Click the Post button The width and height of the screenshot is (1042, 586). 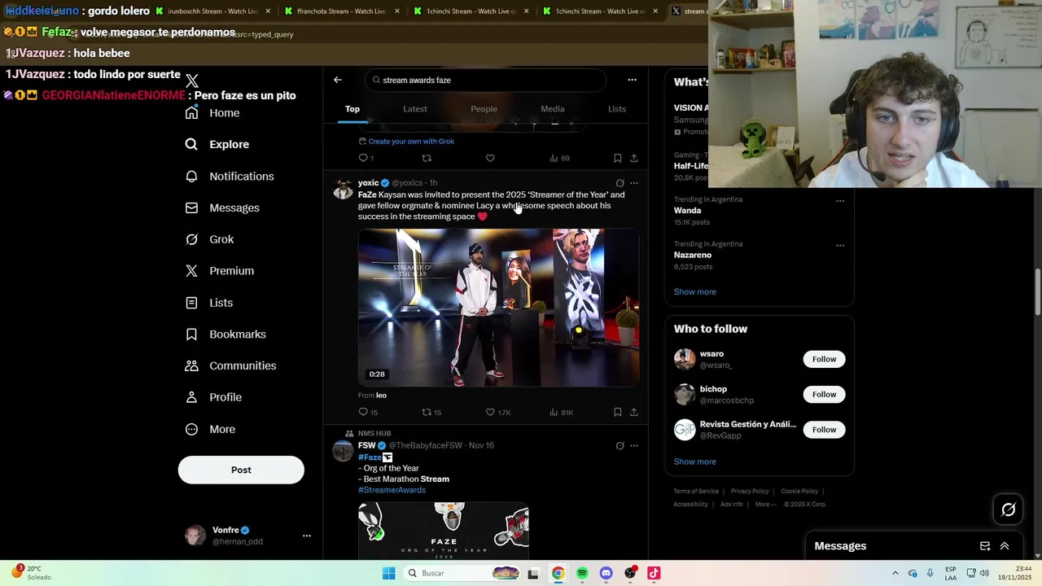coord(241,470)
